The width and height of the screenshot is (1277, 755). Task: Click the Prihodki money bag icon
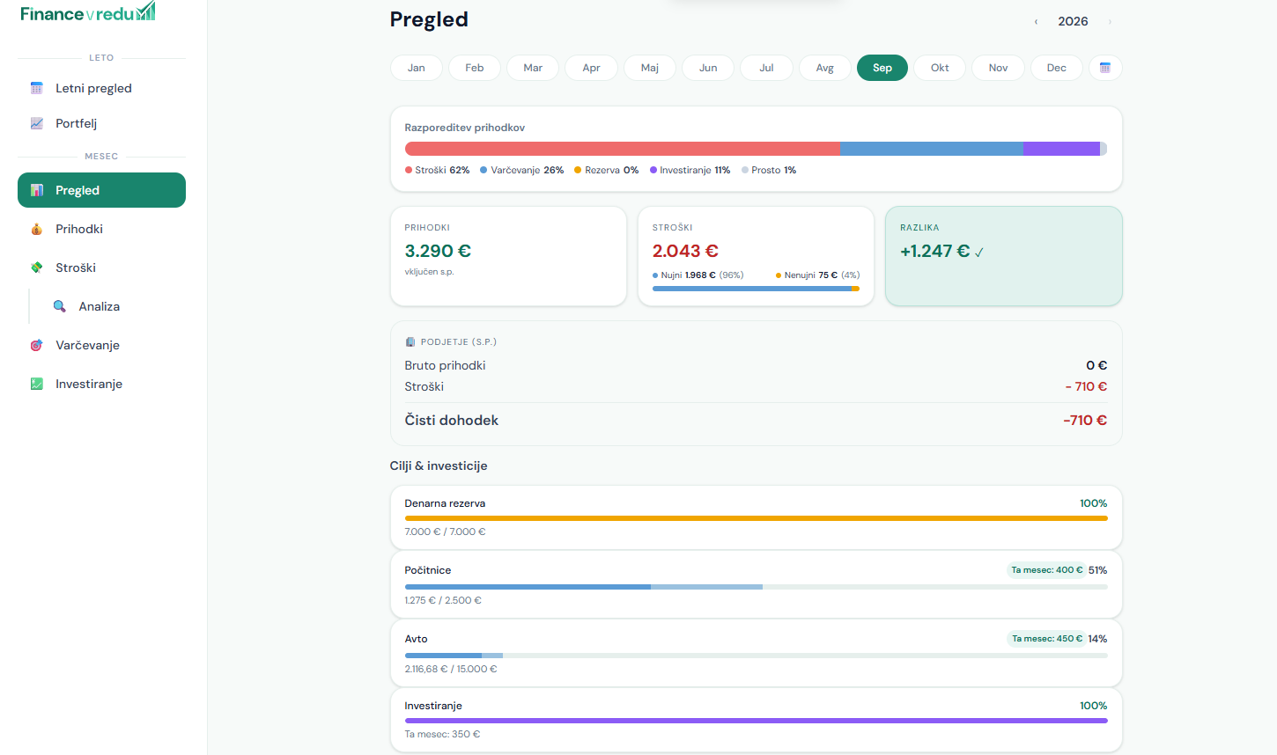37,229
